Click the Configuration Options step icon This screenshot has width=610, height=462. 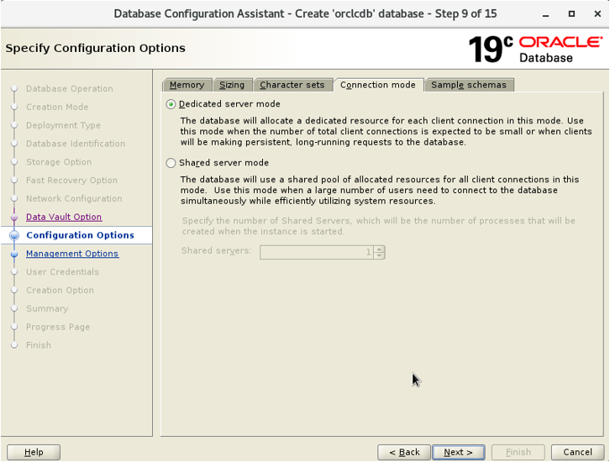pos(14,236)
